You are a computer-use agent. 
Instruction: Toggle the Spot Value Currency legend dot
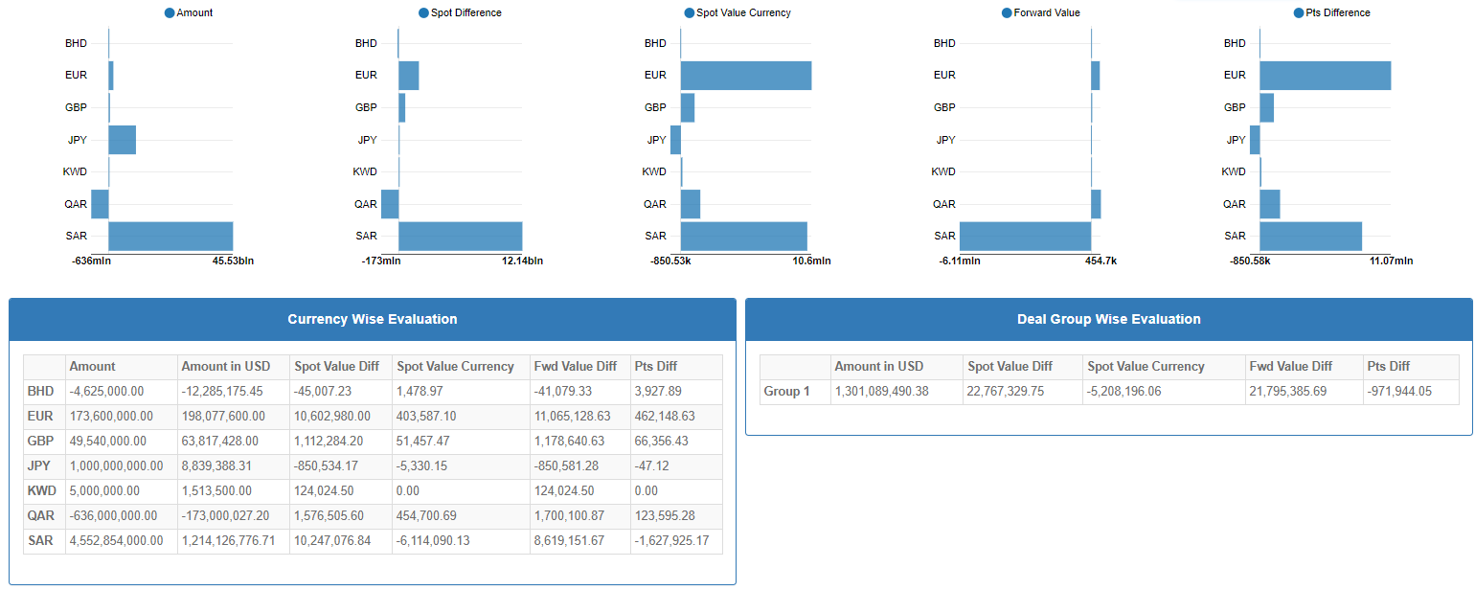tap(690, 13)
